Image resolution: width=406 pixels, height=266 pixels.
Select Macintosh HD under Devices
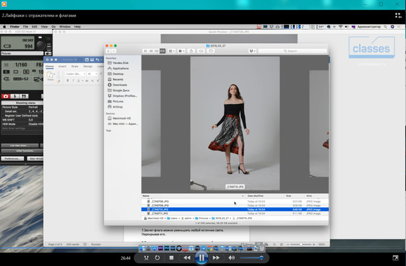click(x=121, y=118)
